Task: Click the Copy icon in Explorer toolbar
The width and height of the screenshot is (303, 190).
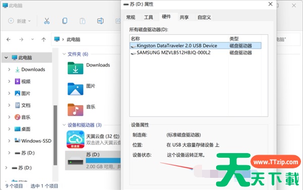Action: [65, 21]
